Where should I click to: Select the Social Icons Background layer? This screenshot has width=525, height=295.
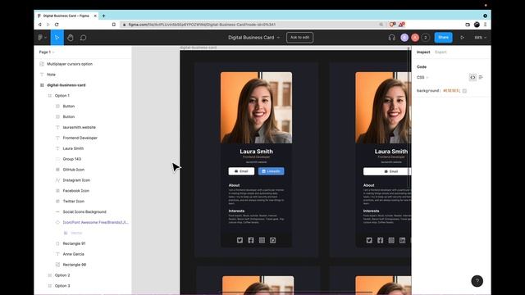pos(84,212)
